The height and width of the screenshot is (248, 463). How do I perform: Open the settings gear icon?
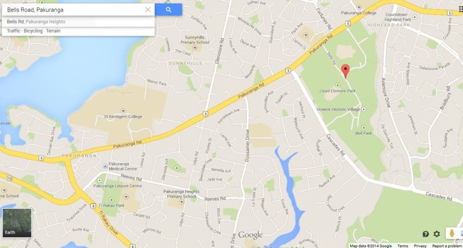437,234
